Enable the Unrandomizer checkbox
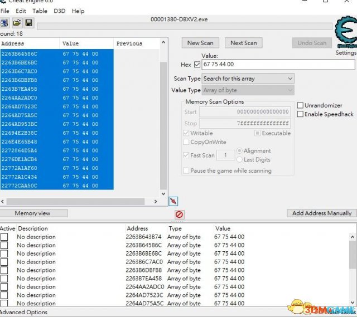357x317 pixels. [301, 105]
